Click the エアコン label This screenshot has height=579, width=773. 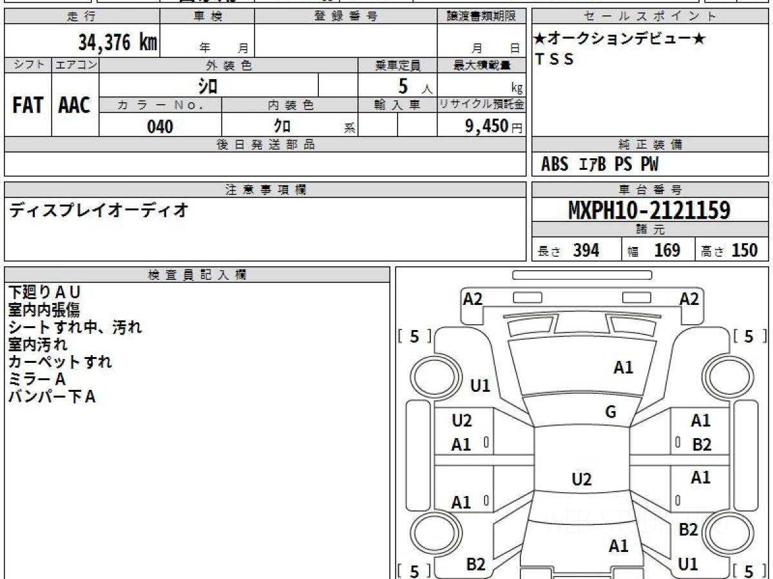[x=75, y=65]
